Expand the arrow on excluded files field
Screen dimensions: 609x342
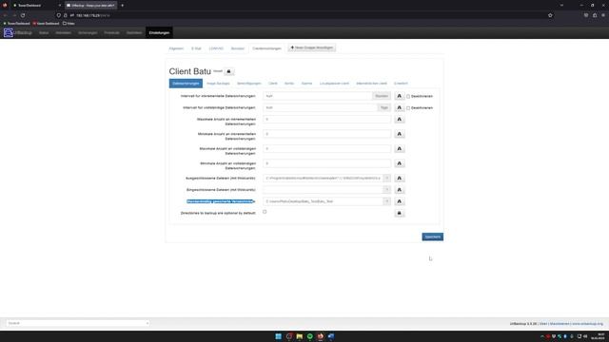point(387,179)
